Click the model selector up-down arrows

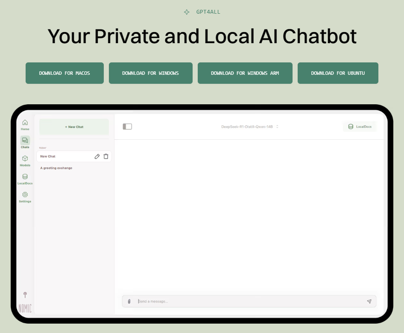click(x=277, y=127)
